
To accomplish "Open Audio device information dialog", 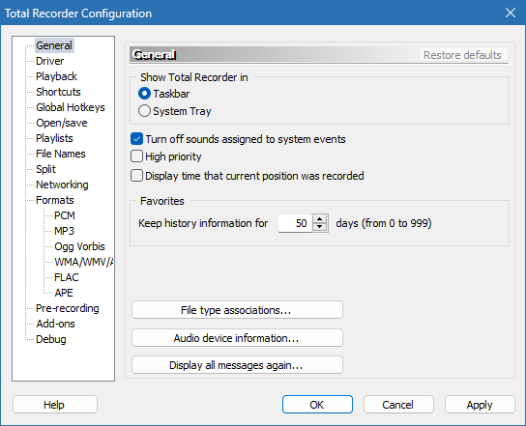I will [237, 337].
